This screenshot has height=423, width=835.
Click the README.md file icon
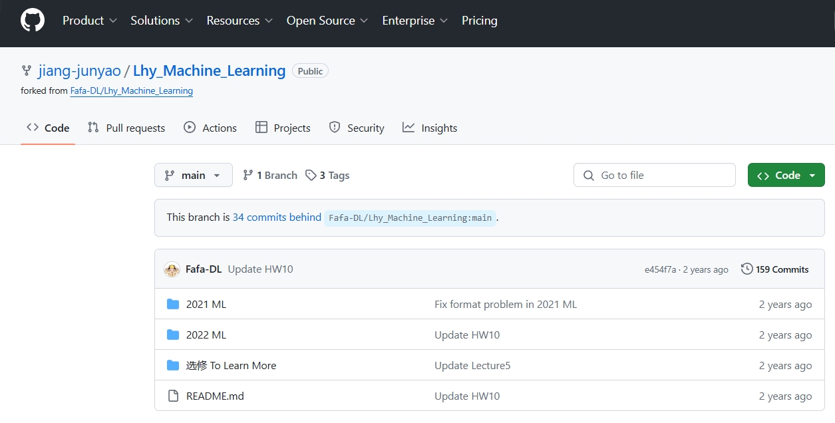pos(173,396)
